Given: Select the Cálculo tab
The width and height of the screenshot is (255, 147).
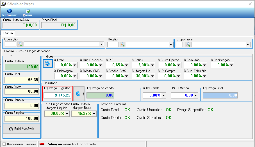Looking at the screenshot, I should pos(8,33).
